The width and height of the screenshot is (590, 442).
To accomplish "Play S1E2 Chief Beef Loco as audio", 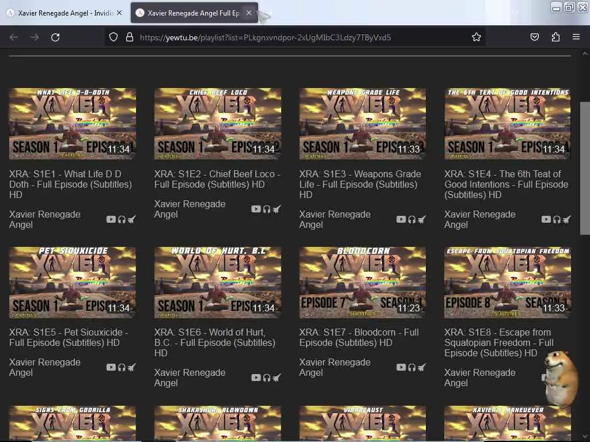I will (266, 209).
